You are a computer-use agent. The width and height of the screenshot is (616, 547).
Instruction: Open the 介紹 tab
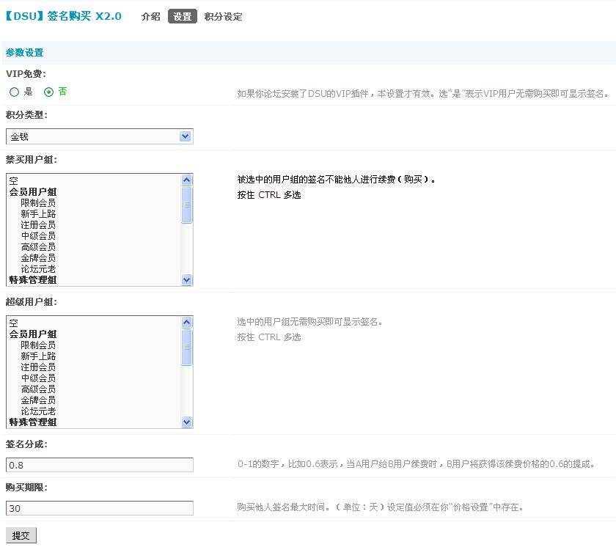150,16
